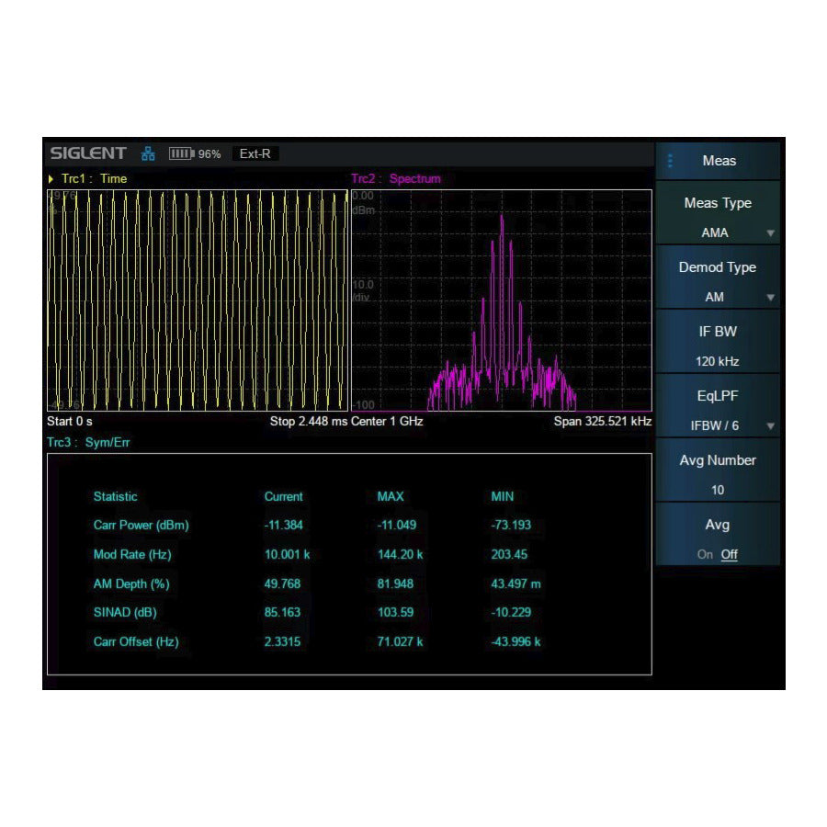Click the Avg Number 10 button

[718, 475]
